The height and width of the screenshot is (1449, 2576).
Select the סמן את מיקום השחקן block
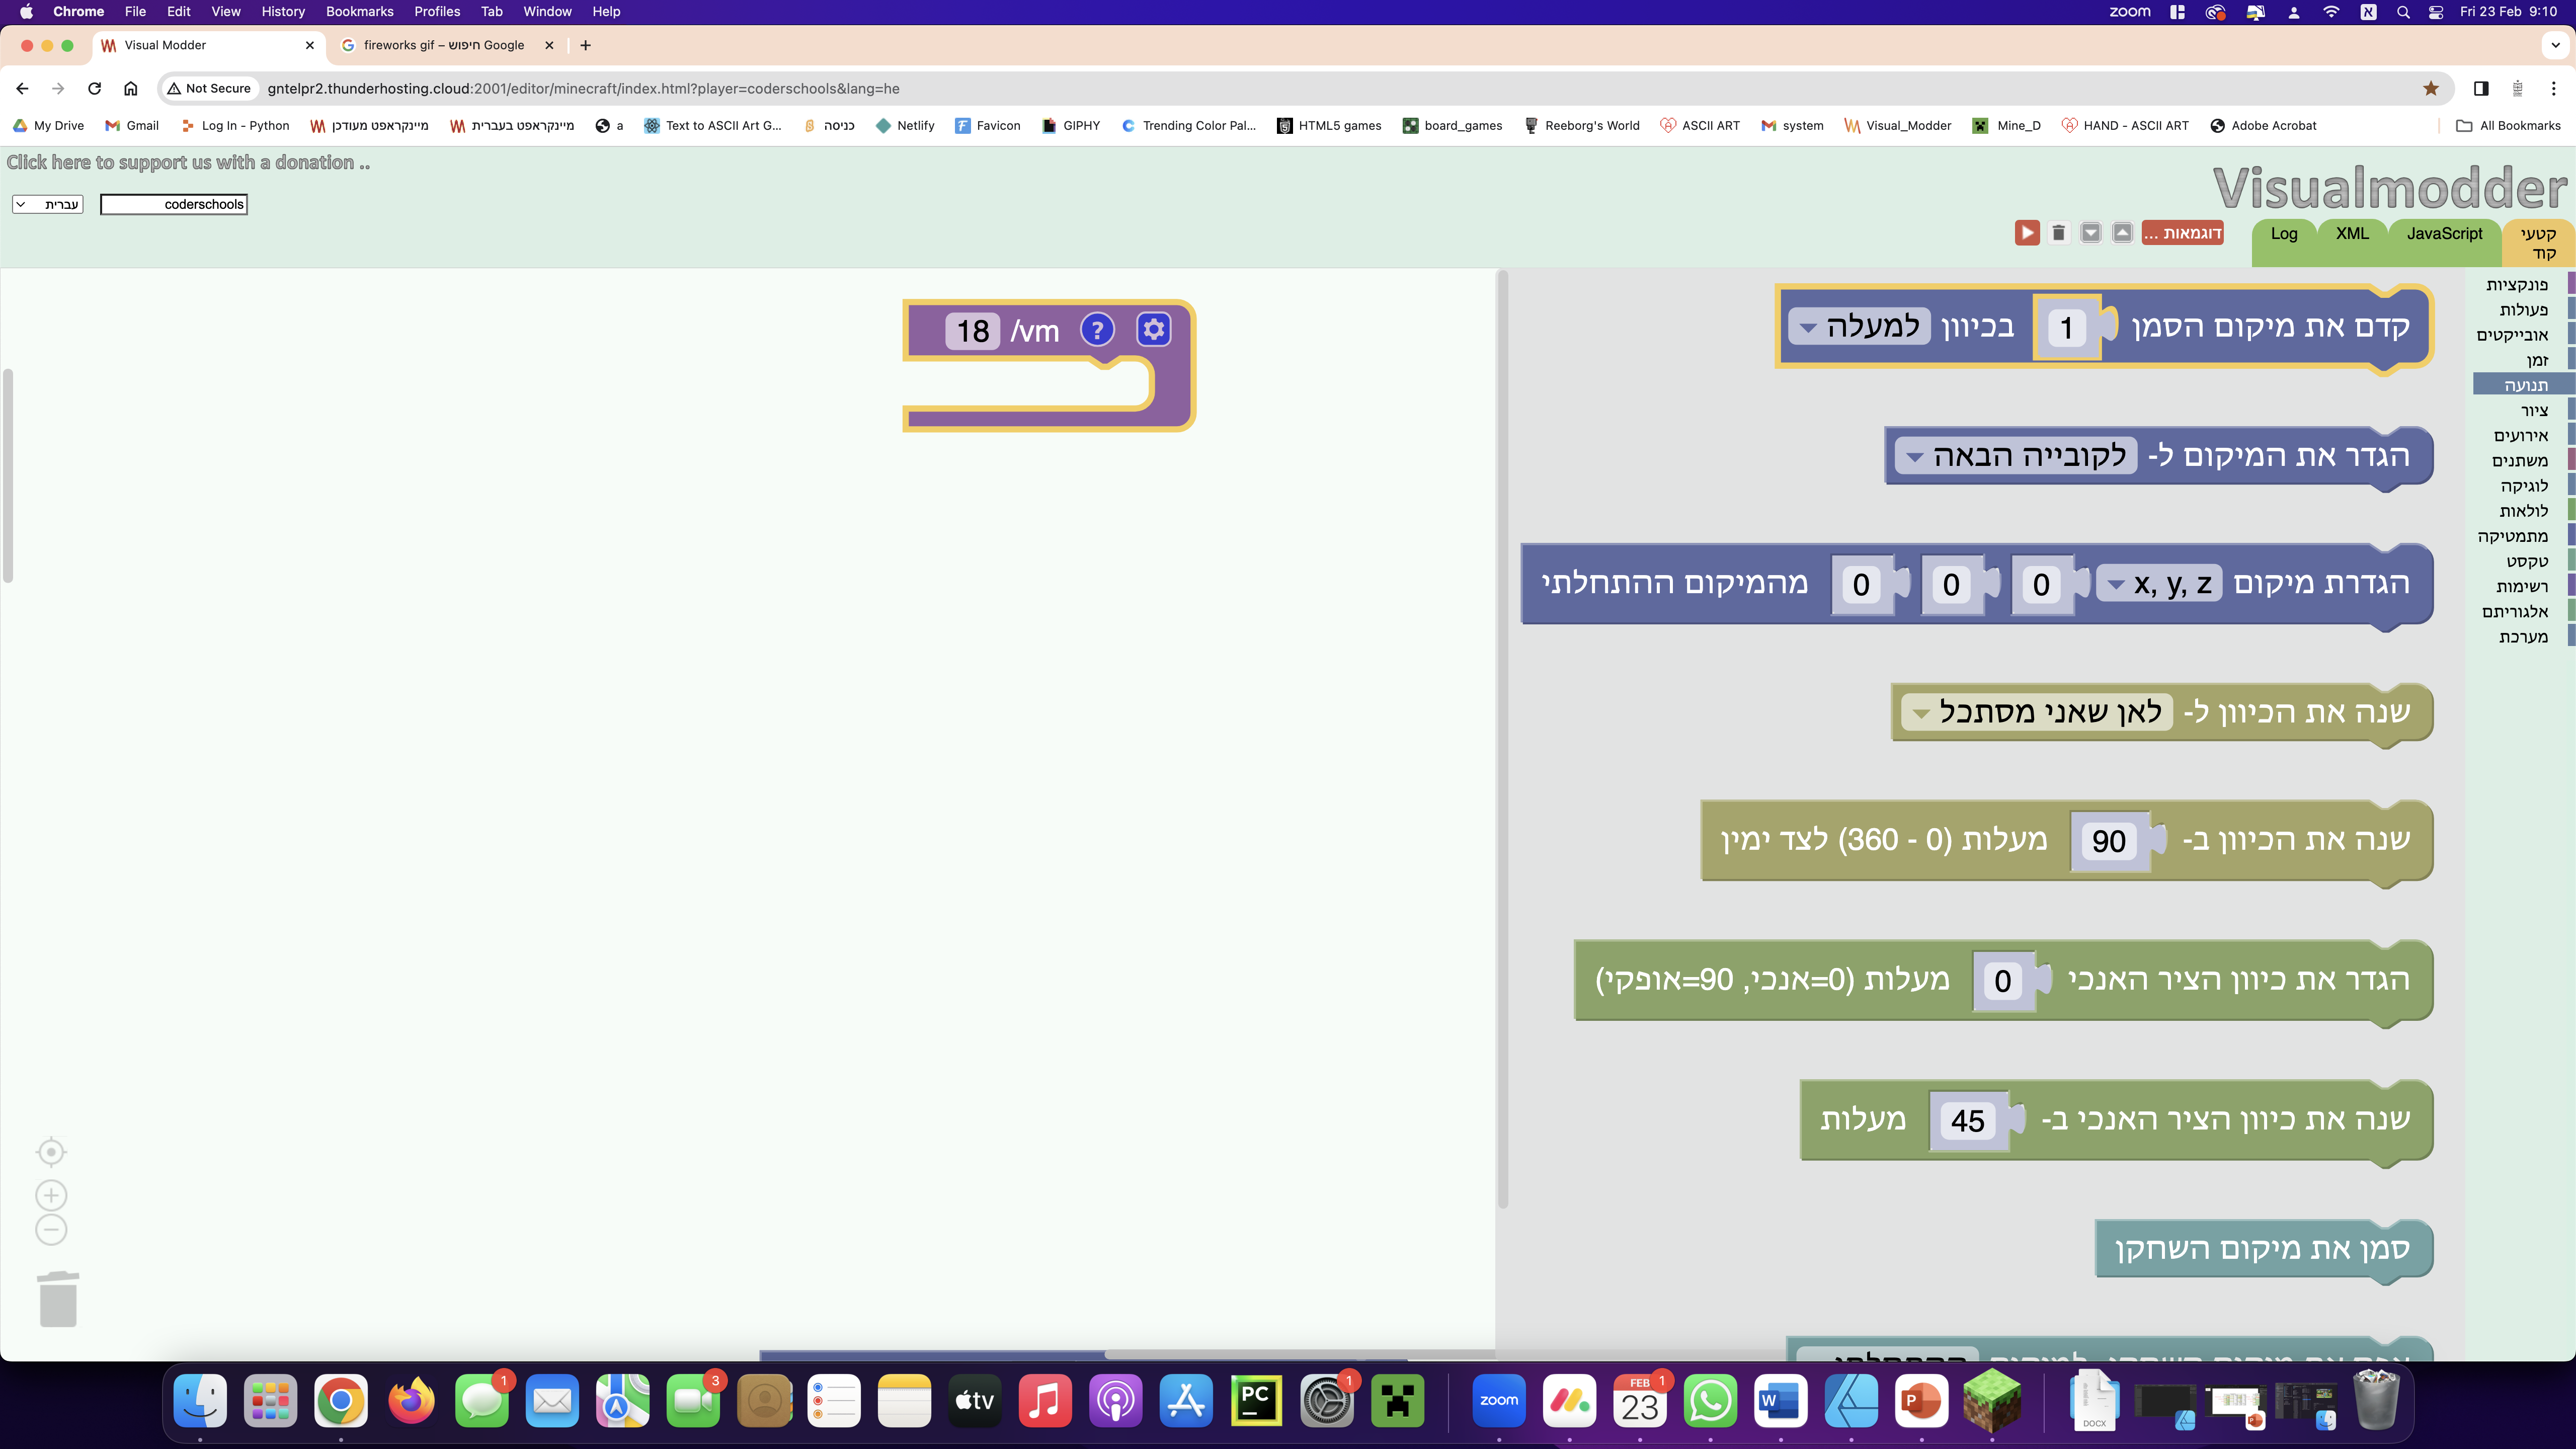tap(2264, 1249)
